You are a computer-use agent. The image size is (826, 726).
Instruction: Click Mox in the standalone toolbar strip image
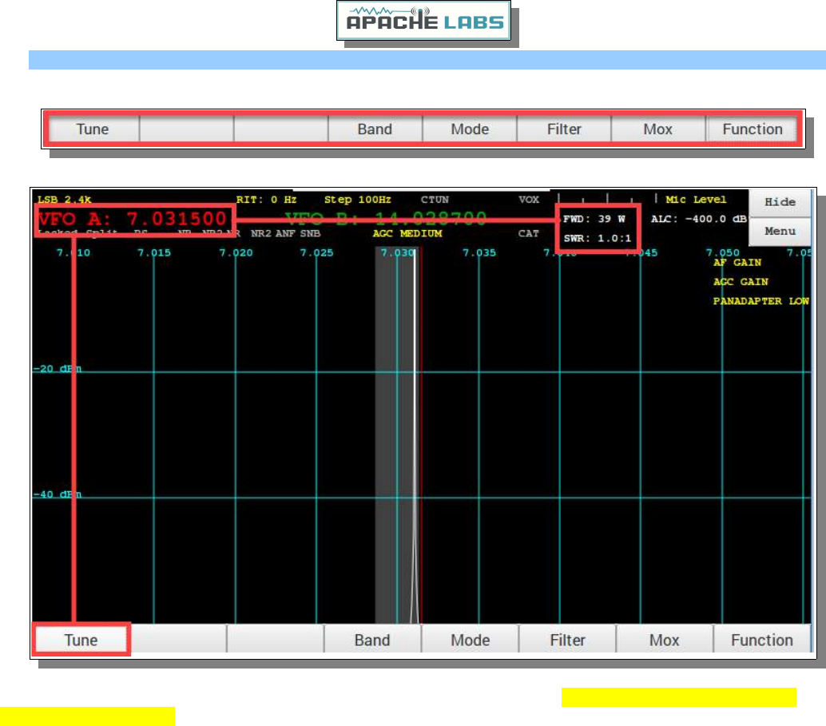(658, 129)
